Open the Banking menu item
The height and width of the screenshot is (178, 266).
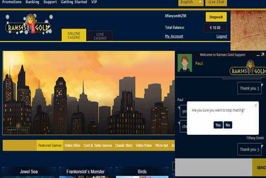(32, 2)
